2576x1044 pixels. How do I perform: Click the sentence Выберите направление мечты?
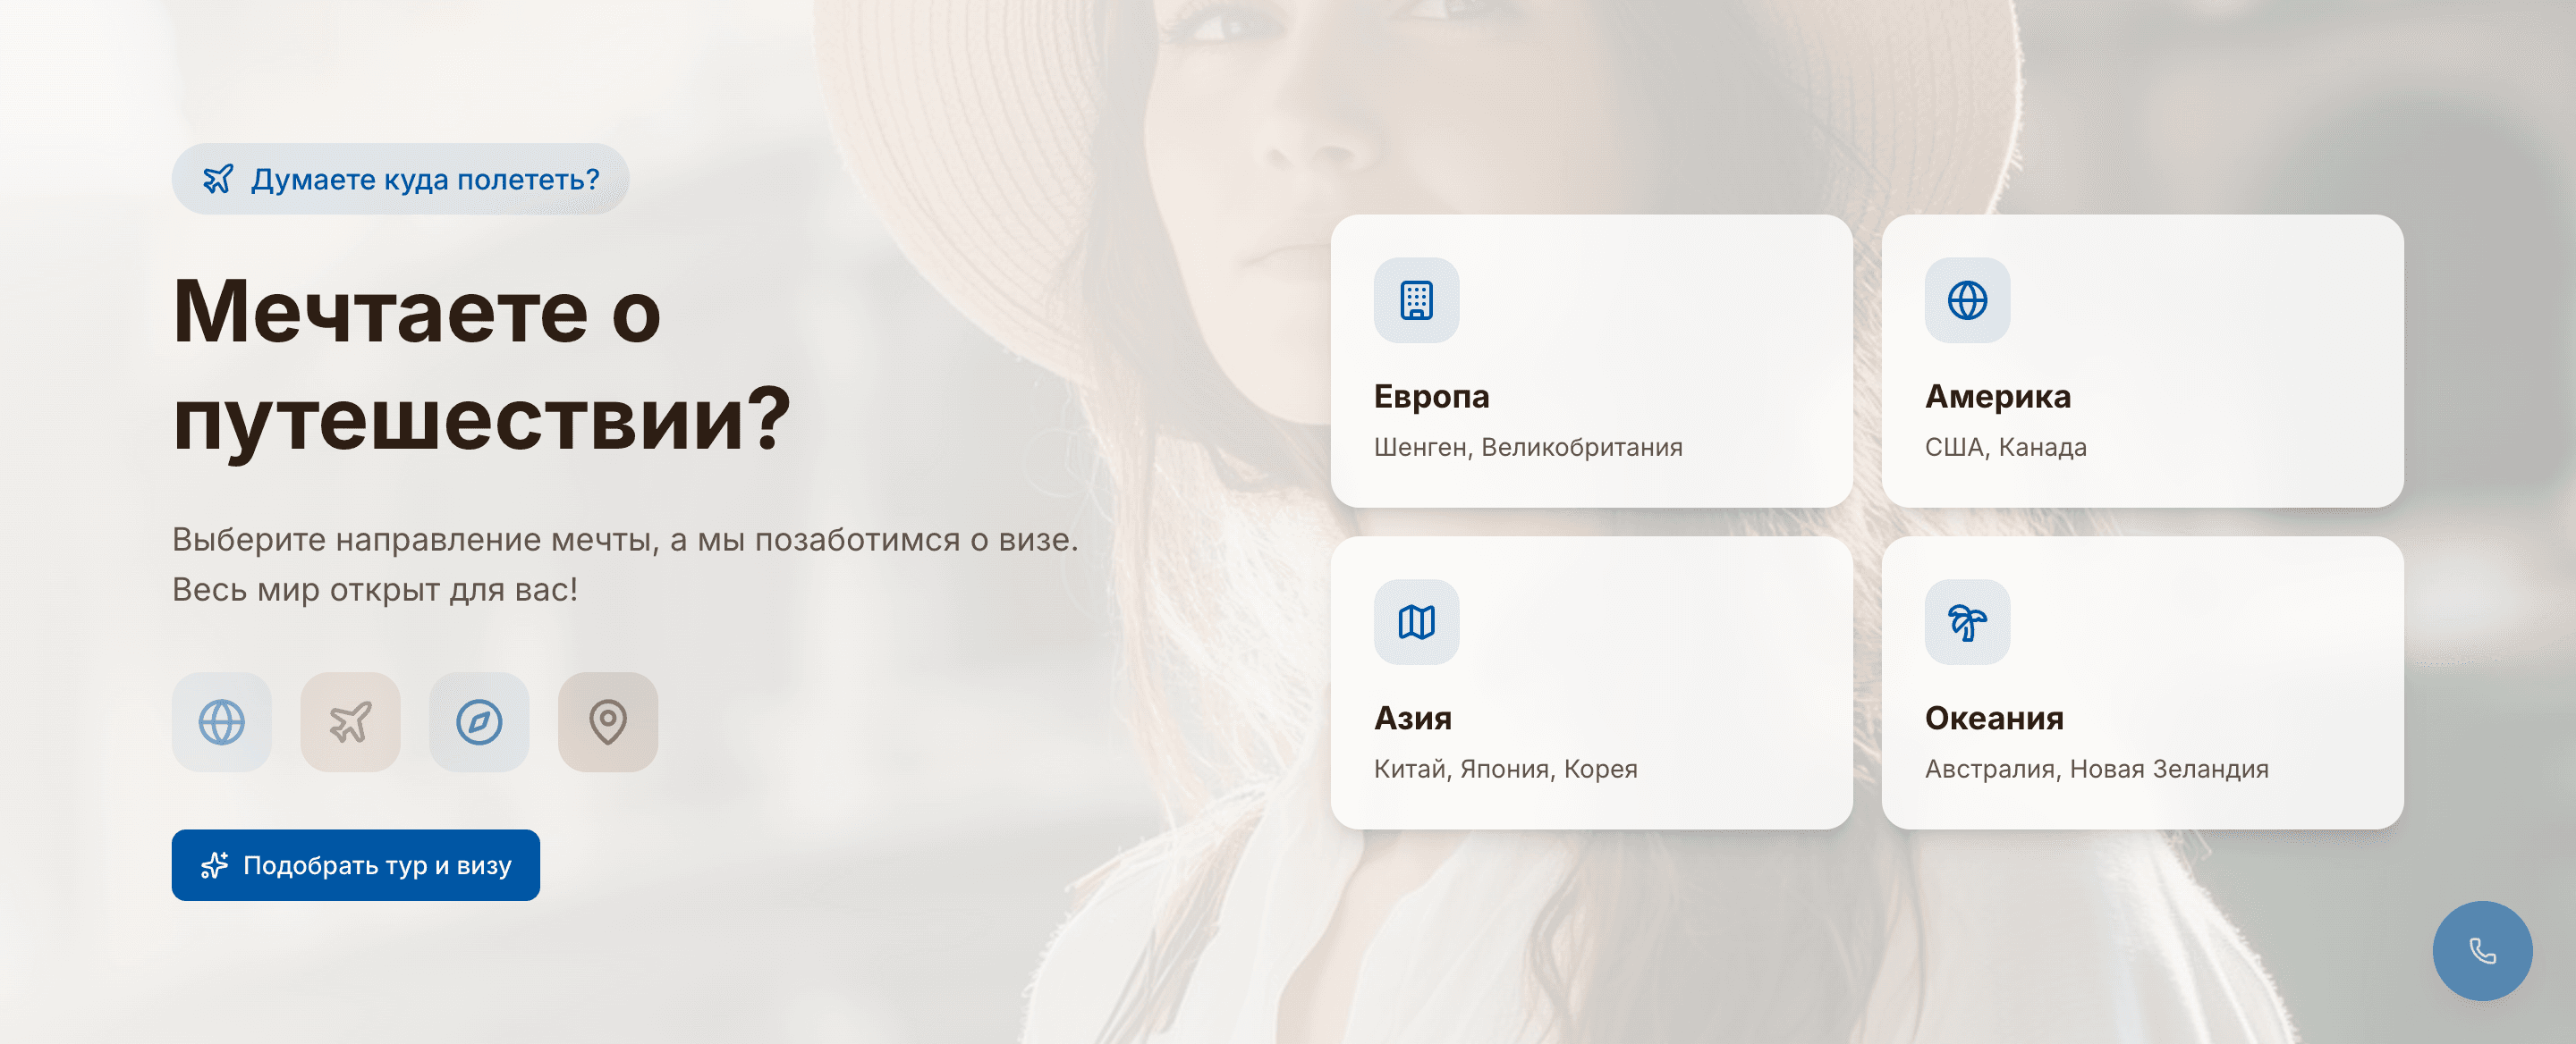(x=625, y=540)
